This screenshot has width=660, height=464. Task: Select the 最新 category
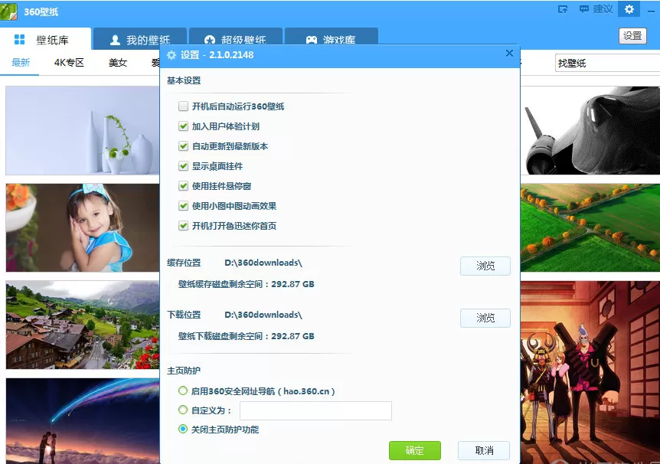click(x=21, y=63)
